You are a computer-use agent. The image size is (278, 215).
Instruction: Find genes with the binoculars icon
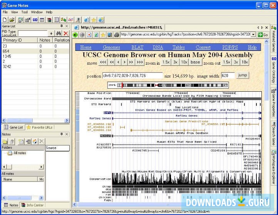59,34
